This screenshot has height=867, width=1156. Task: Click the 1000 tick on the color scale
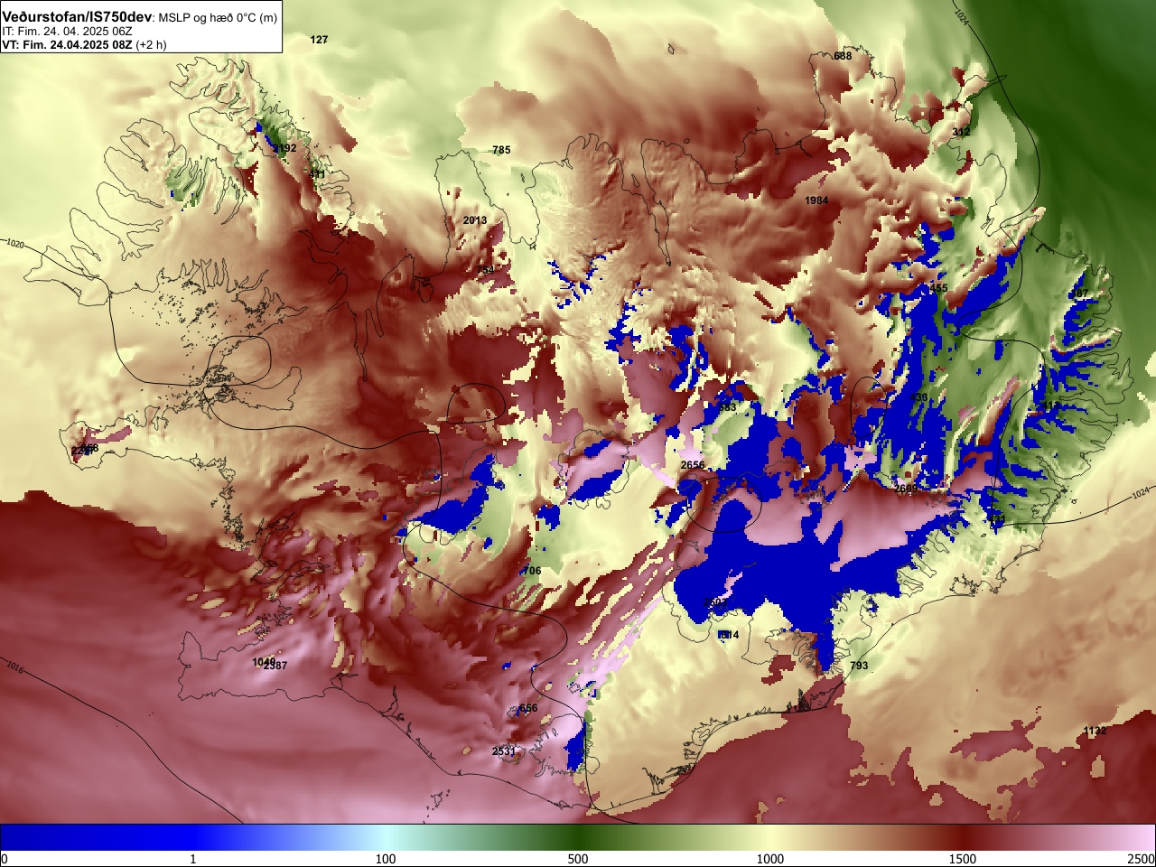click(x=770, y=859)
